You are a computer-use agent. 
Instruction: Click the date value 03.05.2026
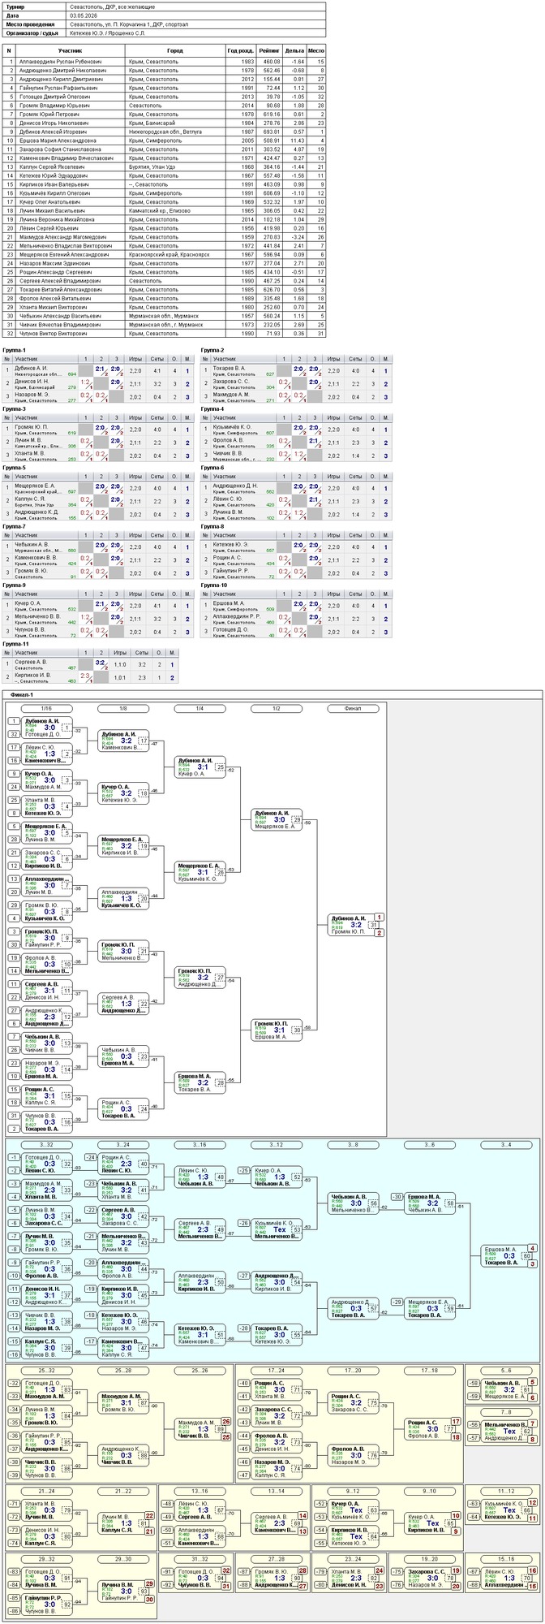(x=85, y=15)
